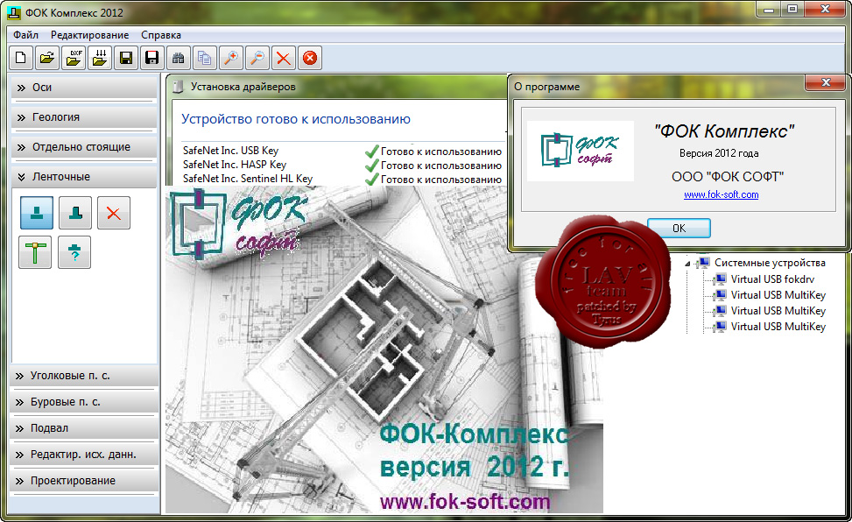Open the www.fok-soft.com link in About dialog
Image resolution: width=852 pixels, height=522 pixels.
tap(721, 194)
